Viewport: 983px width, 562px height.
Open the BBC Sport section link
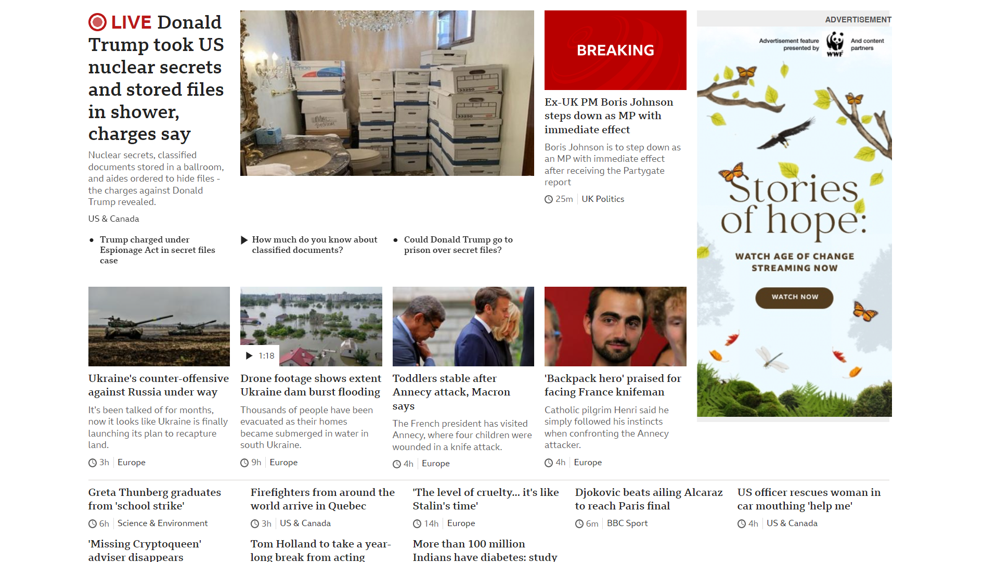(x=627, y=523)
